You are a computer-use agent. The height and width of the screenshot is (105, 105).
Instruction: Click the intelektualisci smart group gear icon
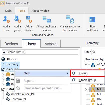tap(8, 94)
